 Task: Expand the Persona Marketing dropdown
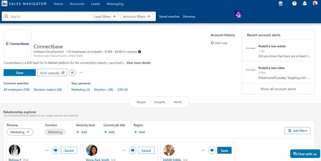click(x=20, y=132)
